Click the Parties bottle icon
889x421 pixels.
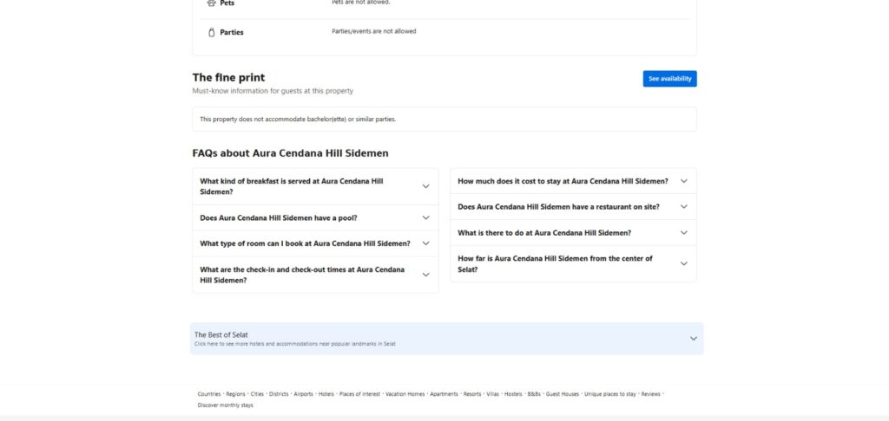211,32
